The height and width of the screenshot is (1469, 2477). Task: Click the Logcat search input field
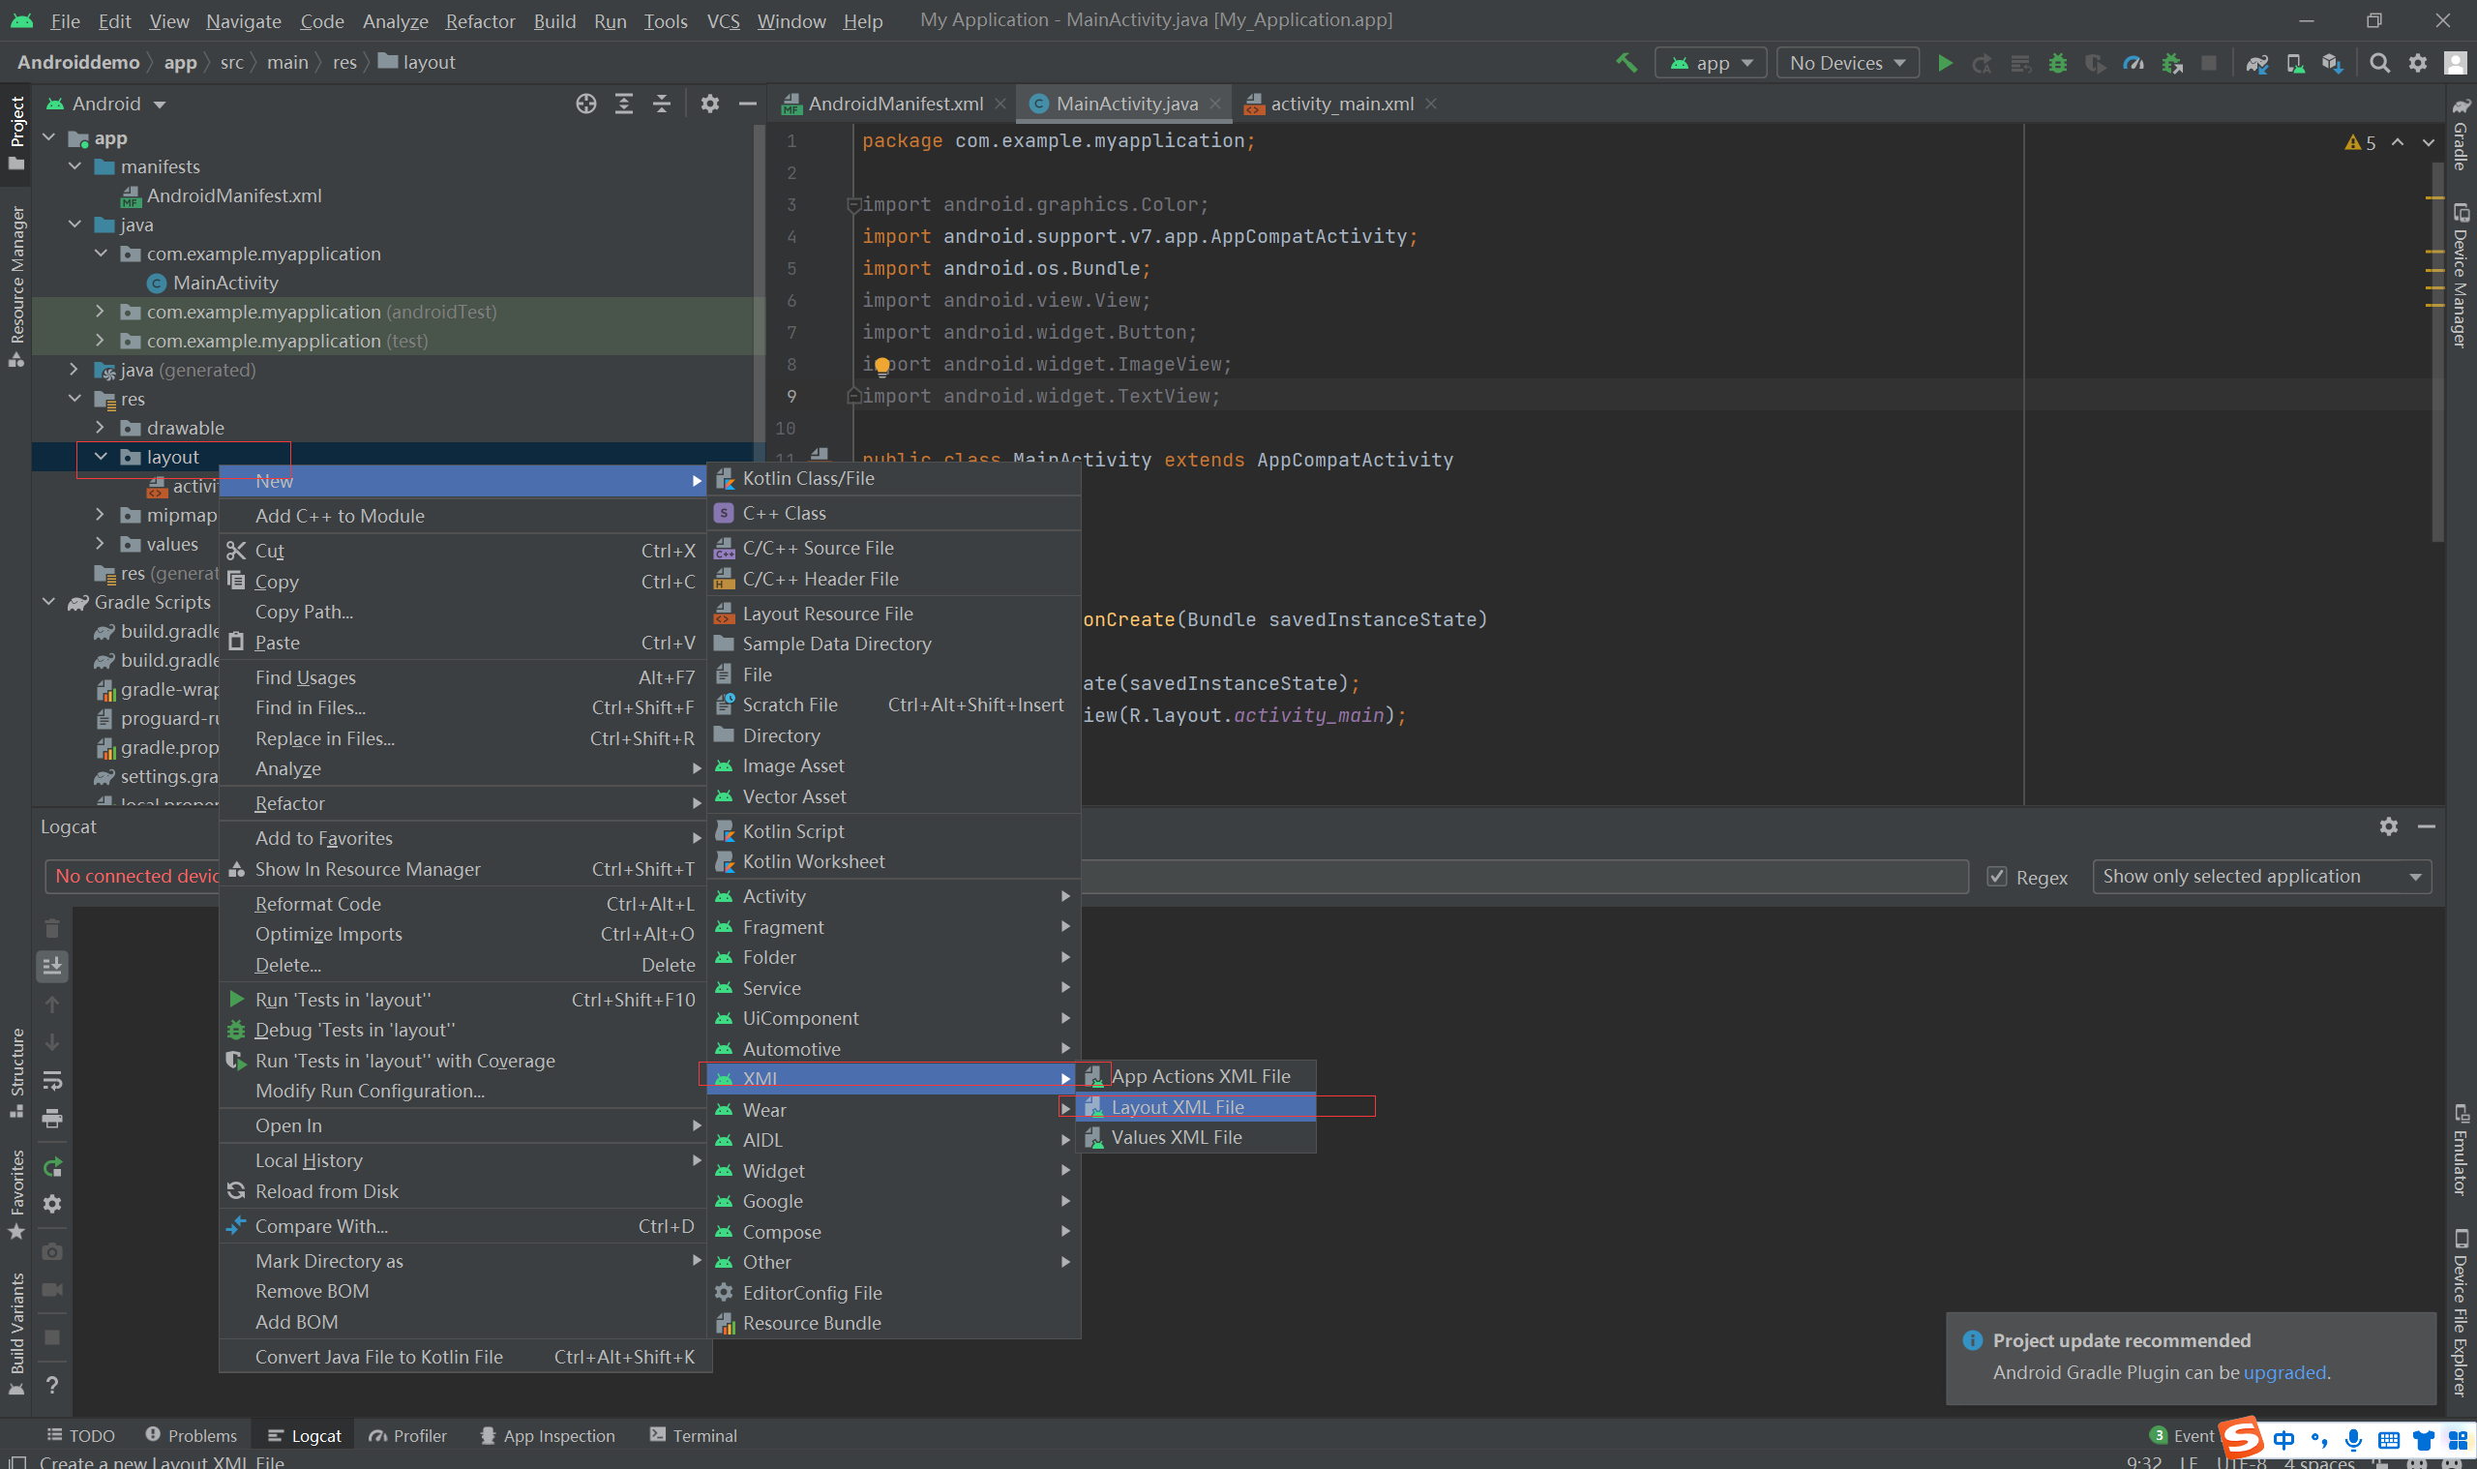(x=1524, y=877)
